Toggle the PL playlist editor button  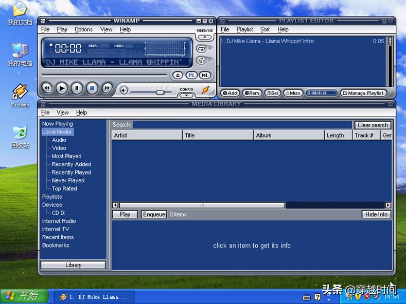click(x=191, y=75)
